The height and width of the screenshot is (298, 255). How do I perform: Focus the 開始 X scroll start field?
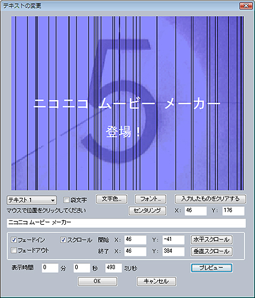click(136, 240)
